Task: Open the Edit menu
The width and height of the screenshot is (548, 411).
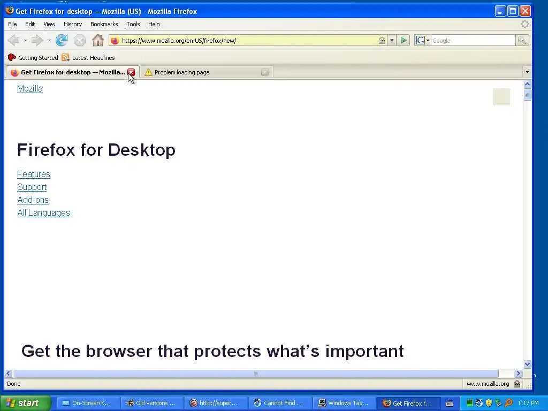Action: [x=30, y=24]
